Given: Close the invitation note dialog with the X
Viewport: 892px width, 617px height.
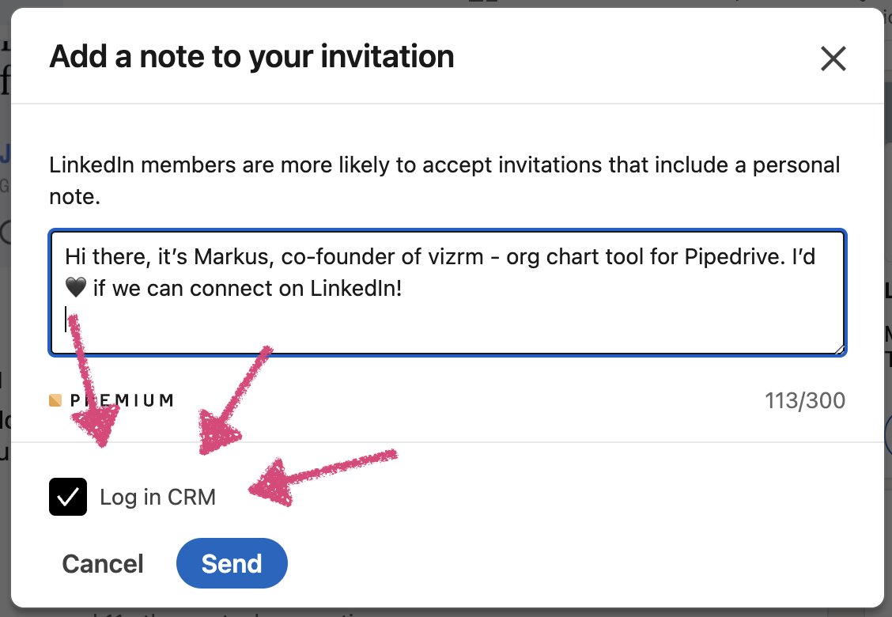Looking at the screenshot, I should pos(833,59).
